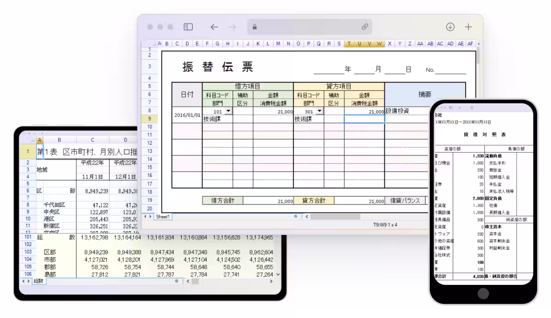Click the left chevron of the horizontal scrollbar
The image size is (551, 318).
pyautogui.click(x=307, y=216)
